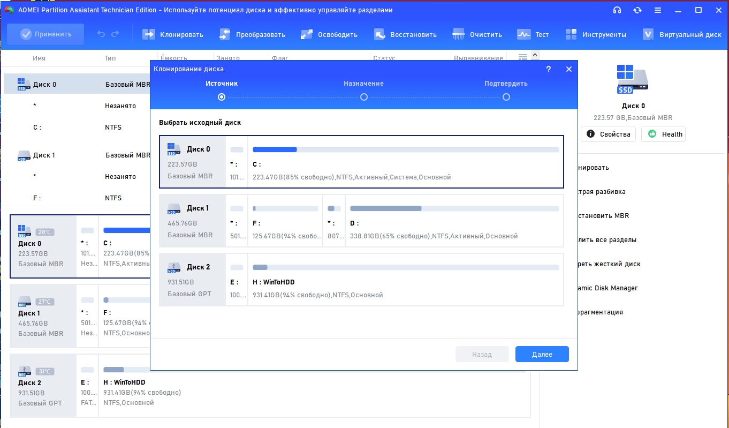
Task: Click the Применить button
Action: (45, 34)
